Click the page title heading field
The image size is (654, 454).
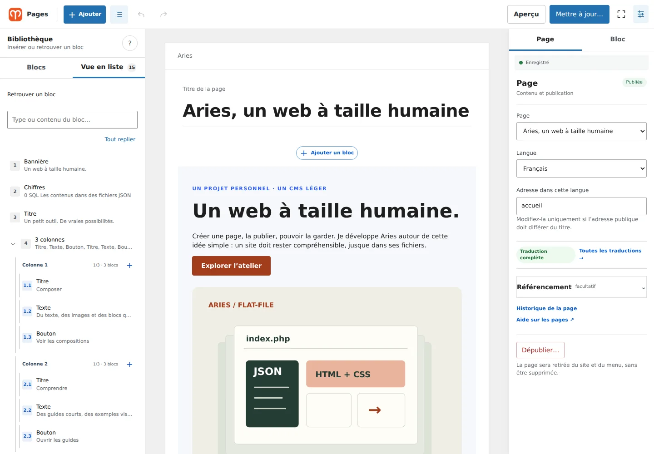click(327, 111)
